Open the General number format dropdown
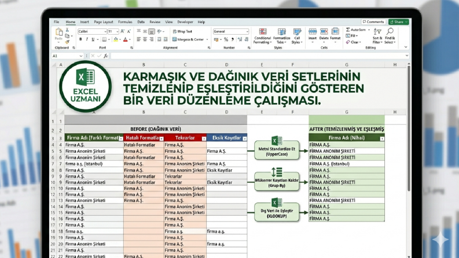459x258 pixels. (247, 31)
